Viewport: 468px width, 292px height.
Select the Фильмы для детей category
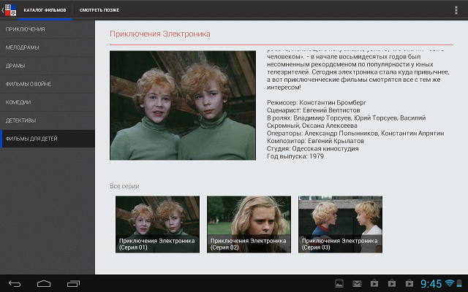[x=48, y=139]
